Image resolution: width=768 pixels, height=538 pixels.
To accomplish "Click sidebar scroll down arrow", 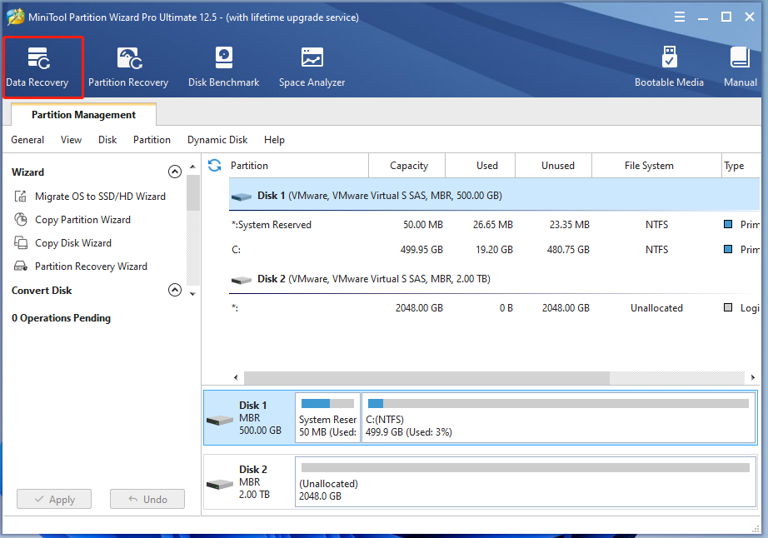I will pyautogui.click(x=193, y=294).
